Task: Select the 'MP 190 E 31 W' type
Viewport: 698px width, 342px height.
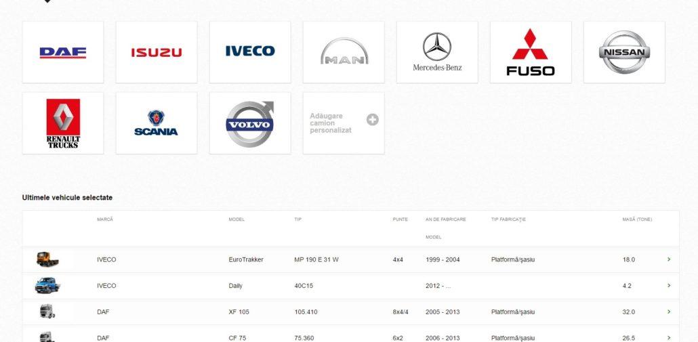Action: pyautogui.click(x=316, y=260)
